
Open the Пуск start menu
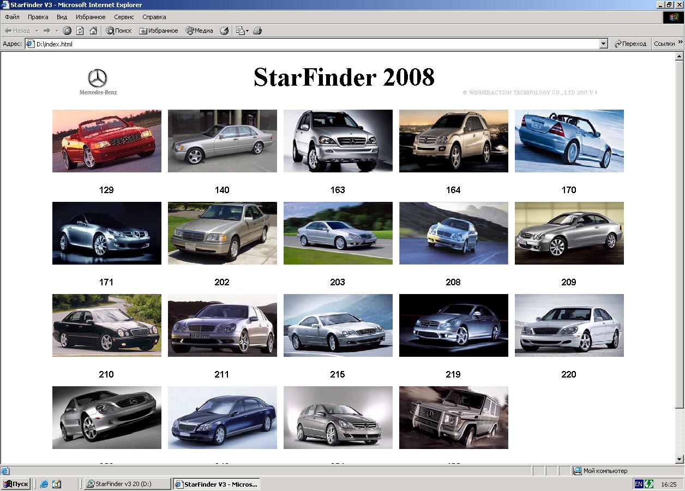click(16, 484)
